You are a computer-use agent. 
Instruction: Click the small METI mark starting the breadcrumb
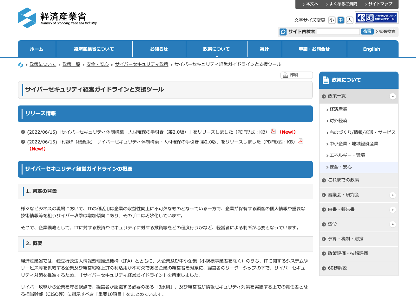tap(21, 64)
